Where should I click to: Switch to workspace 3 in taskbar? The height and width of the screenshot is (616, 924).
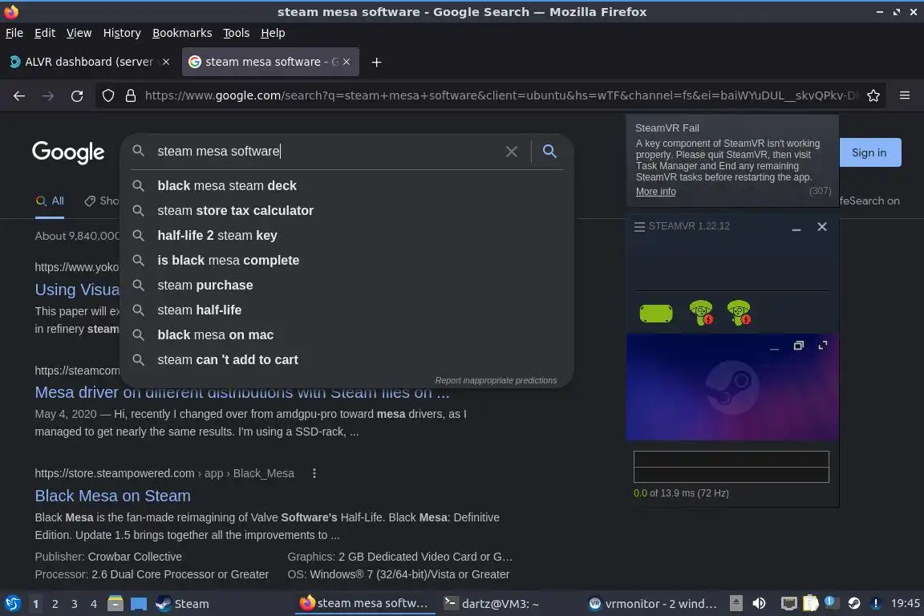pos(75,604)
